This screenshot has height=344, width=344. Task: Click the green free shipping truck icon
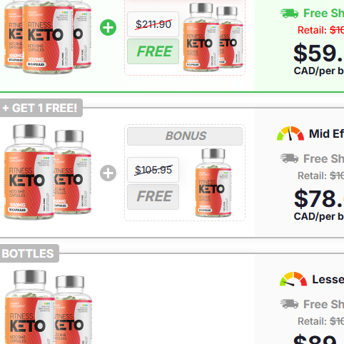click(x=289, y=14)
